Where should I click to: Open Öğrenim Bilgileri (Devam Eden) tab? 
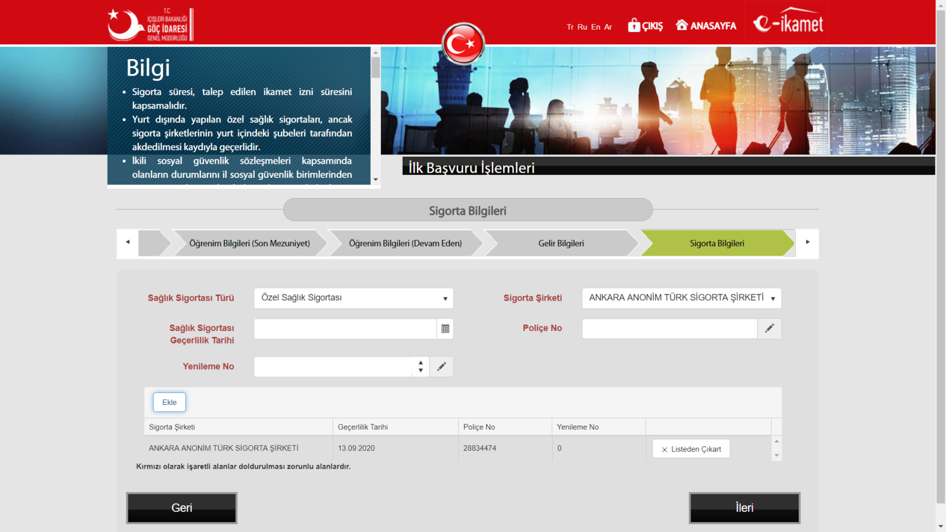point(405,244)
